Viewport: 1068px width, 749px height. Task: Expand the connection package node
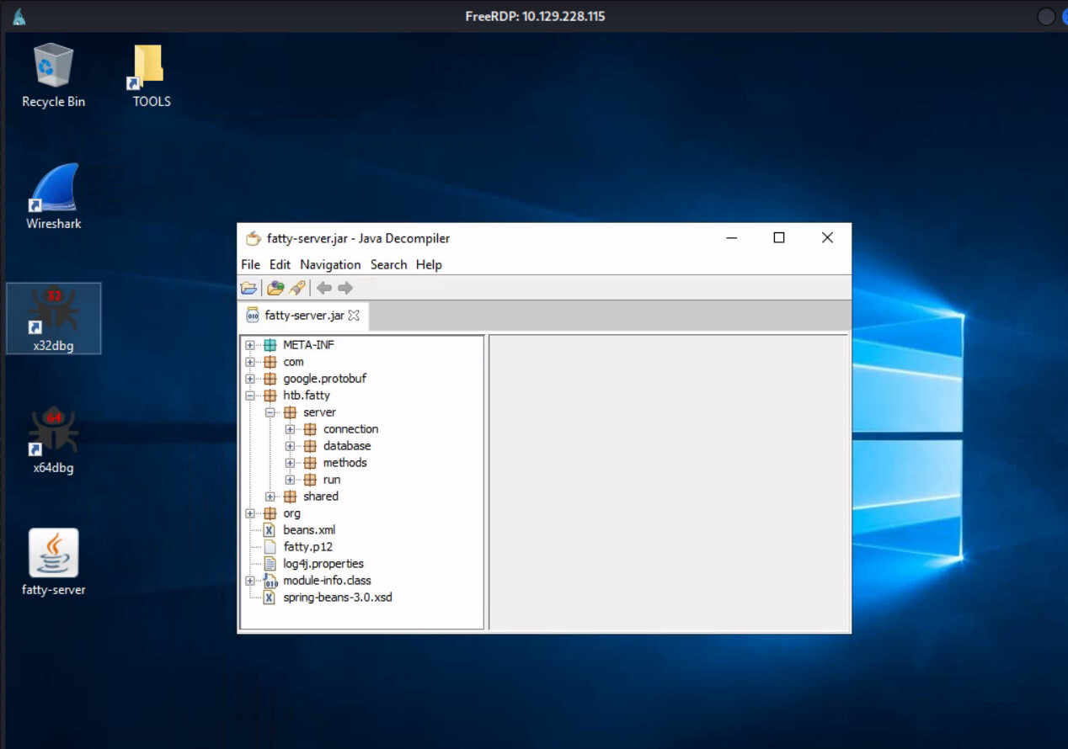pyautogui.click(x=290, y=429)
